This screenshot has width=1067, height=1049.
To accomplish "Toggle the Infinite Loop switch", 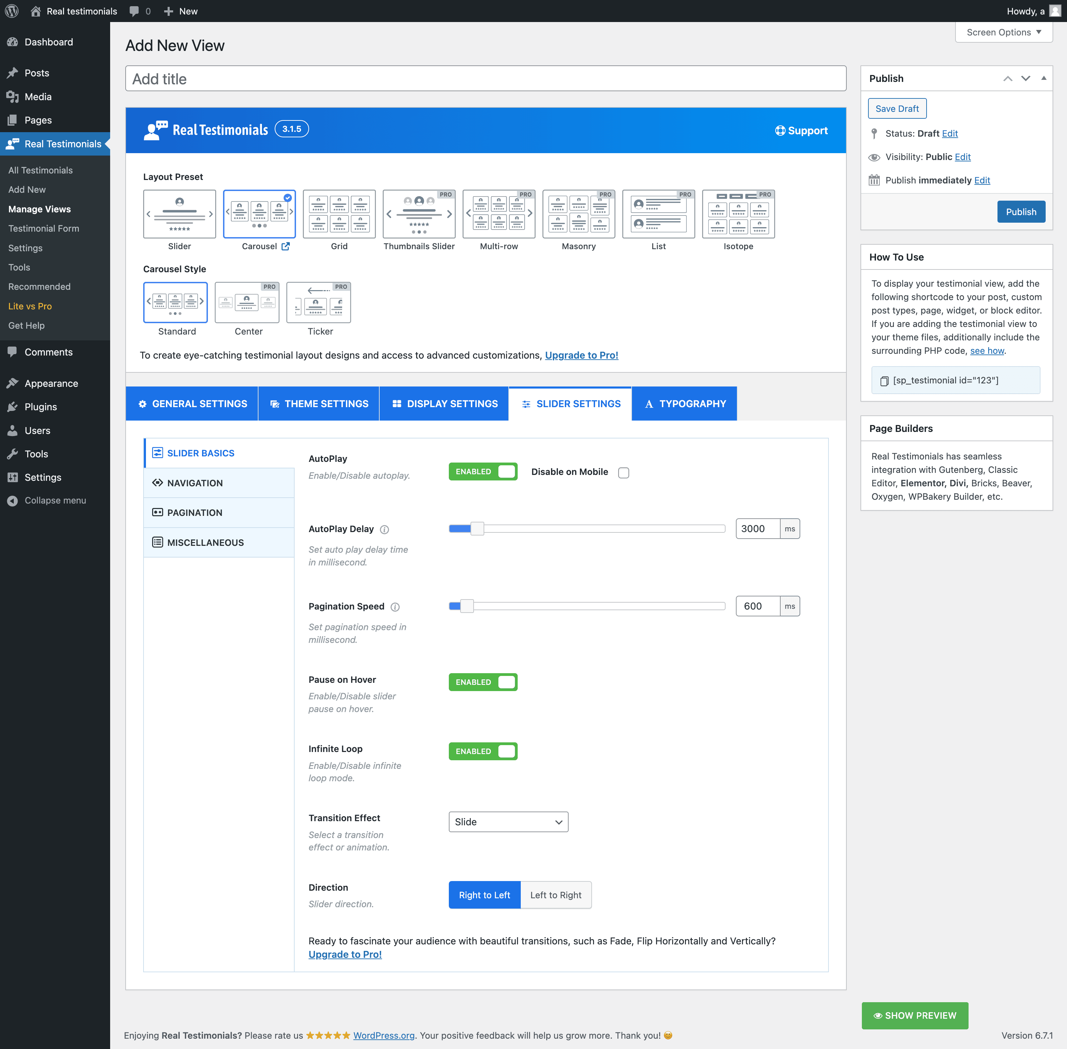I will pos(483,752).
